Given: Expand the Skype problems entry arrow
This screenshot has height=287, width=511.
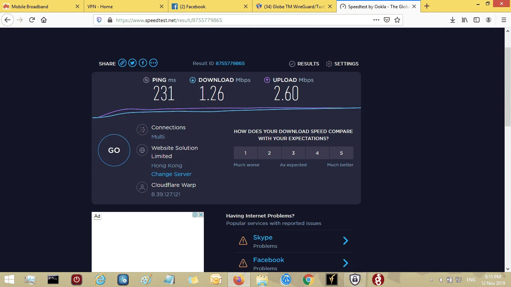Looking at the screenshot, I should pyautogui.click(x=346, y=241).
